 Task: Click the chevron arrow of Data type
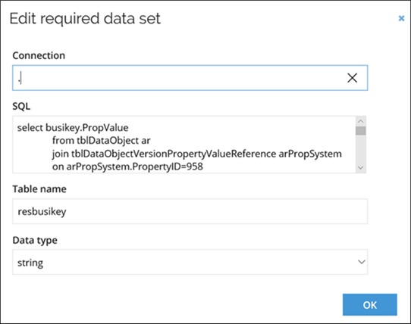click(362, 262)
